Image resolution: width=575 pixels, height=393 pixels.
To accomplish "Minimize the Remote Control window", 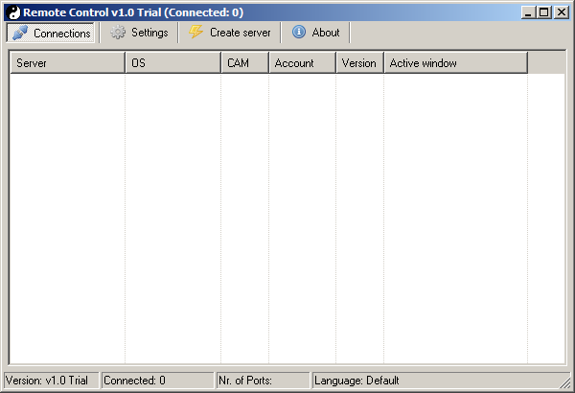I will point(529,12).
